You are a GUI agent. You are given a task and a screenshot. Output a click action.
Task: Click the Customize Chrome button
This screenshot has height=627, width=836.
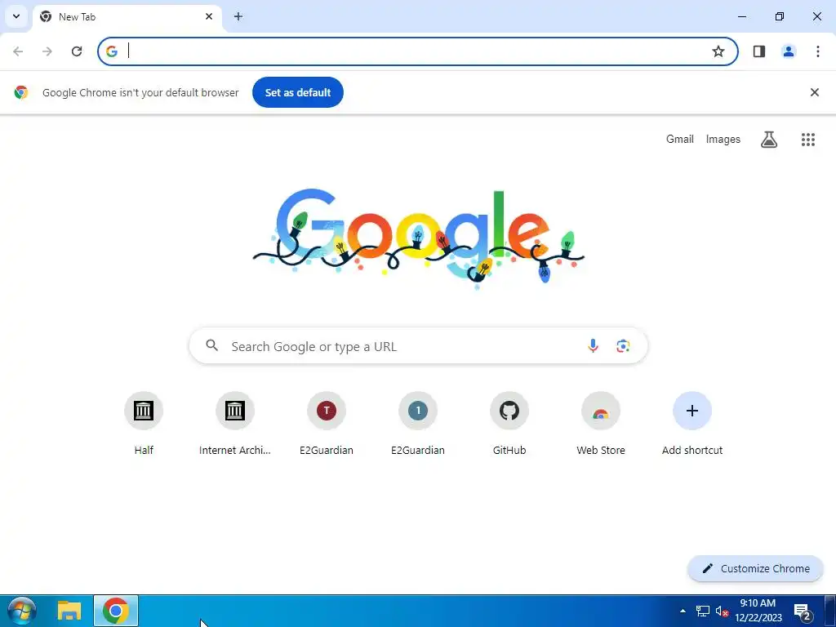(755, 568)
